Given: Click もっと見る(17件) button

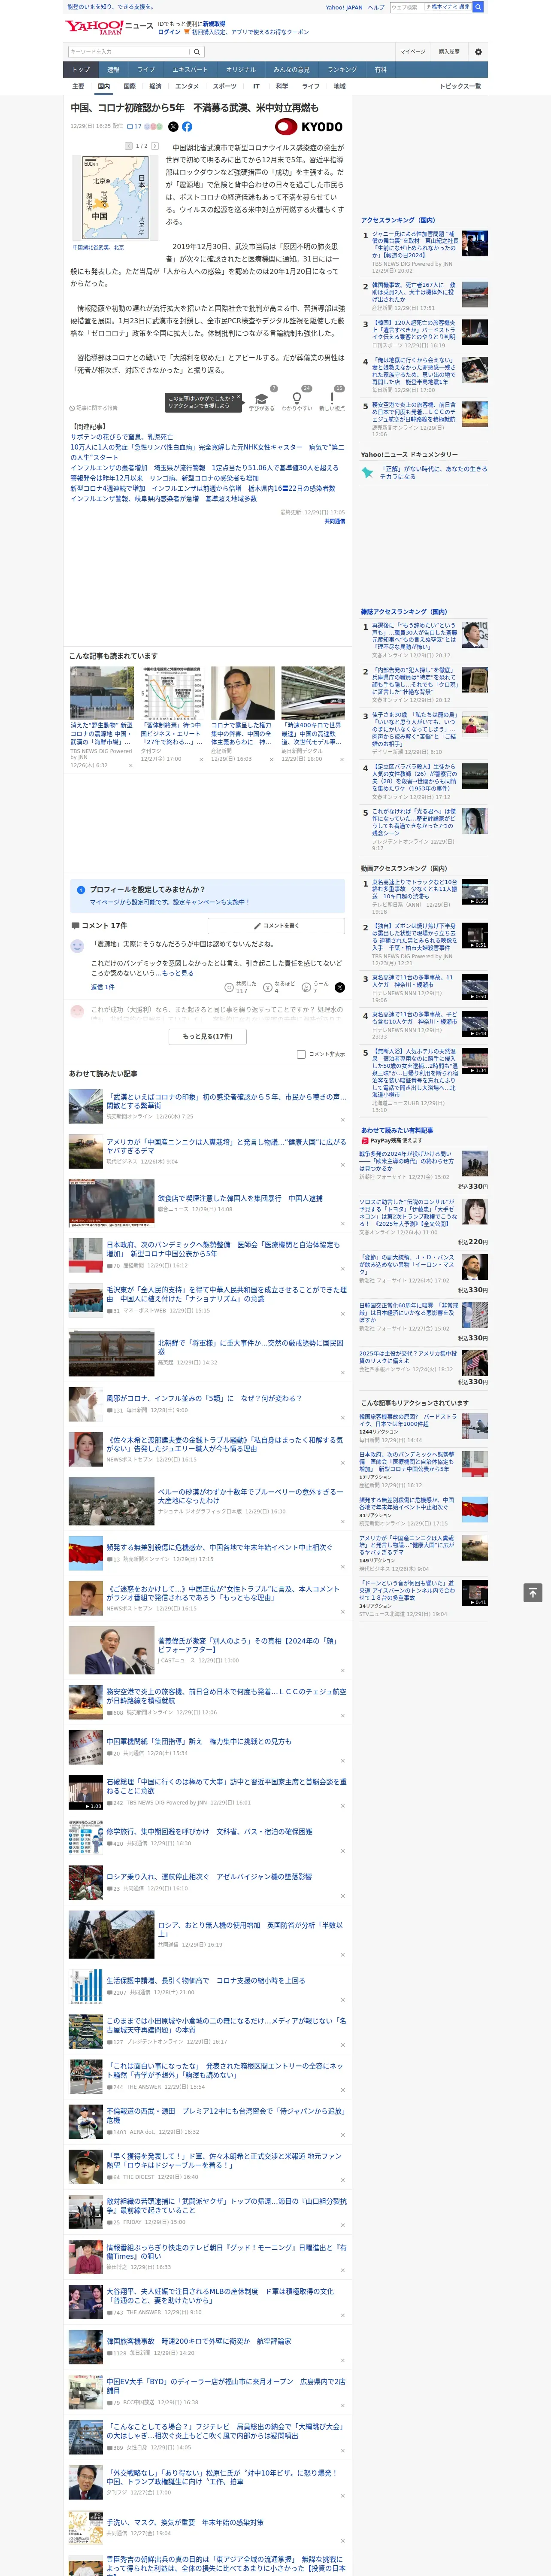Looking at the screenshot, I should (x=207, y=1036).
